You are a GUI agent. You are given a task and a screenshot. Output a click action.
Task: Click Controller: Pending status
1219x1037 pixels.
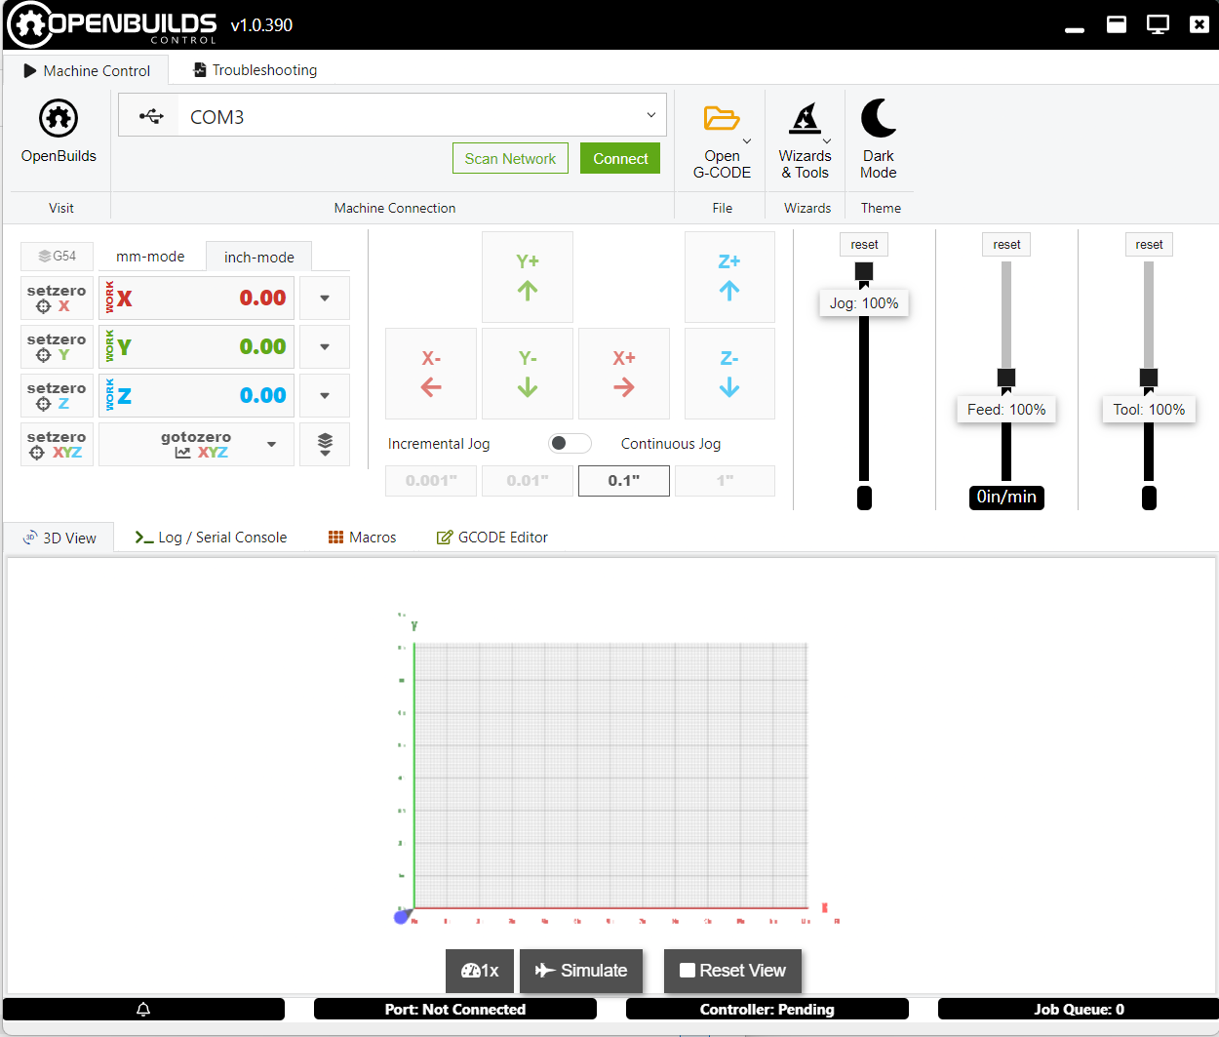tap(767, 1010)
